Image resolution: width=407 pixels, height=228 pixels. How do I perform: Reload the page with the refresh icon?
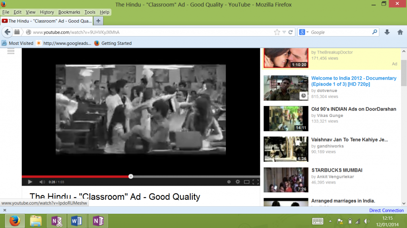coord(291,32)
